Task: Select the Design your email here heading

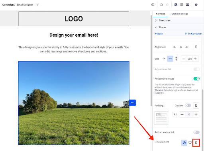Action: click(74, 35)
